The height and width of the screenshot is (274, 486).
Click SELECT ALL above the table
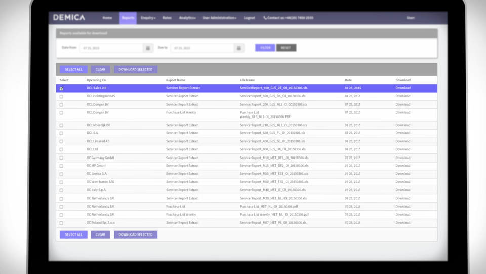click(74, 69)
